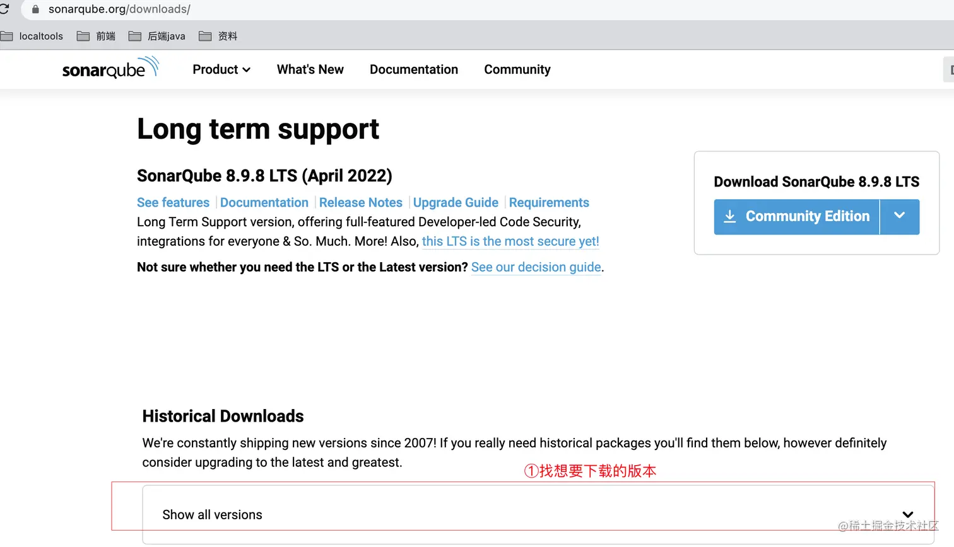Expand the Show all versions panel
Image resolution: width=954 pixels, height=547 pixels.
tap(538, 514)
